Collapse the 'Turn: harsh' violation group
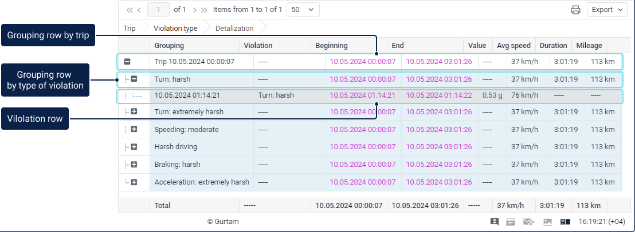Viewport: 635px width, 232px height. (x=134, y=79)
